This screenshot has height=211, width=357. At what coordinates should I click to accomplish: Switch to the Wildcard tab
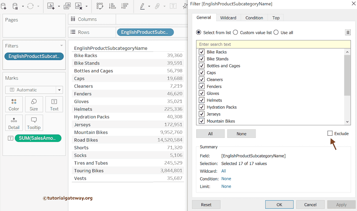tap(228, 18)
